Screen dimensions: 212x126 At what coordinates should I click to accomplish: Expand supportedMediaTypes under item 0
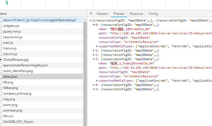(x=97, y=46)
